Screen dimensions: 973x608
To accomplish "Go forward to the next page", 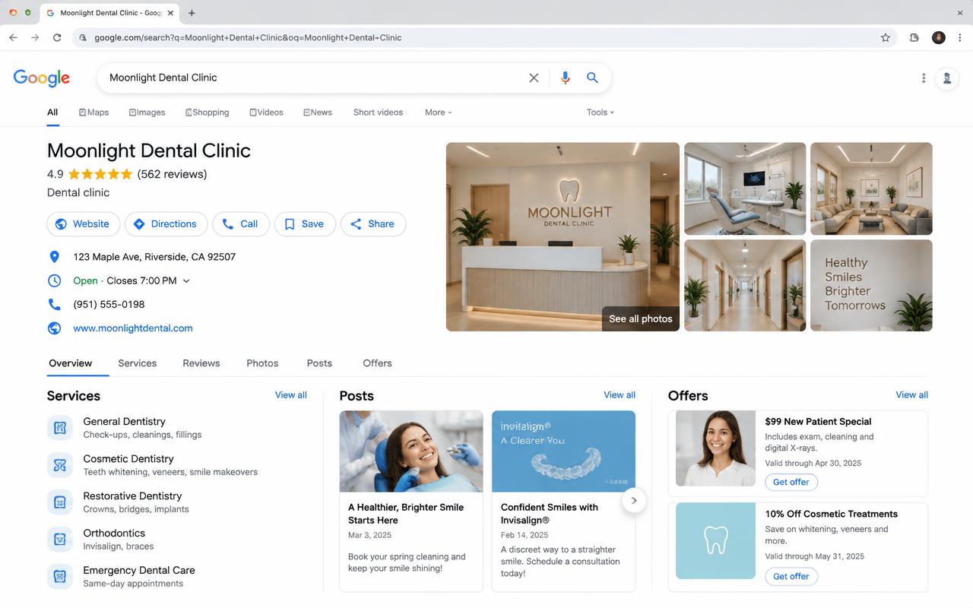I will (x=35, y=37).
